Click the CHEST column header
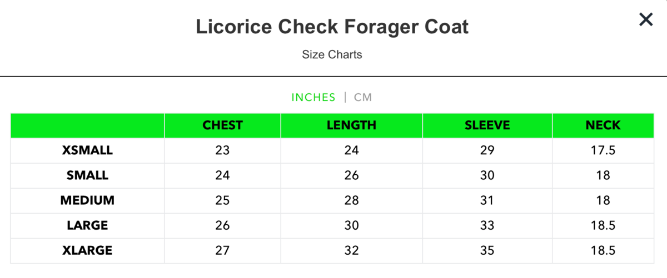 [222, 125]
